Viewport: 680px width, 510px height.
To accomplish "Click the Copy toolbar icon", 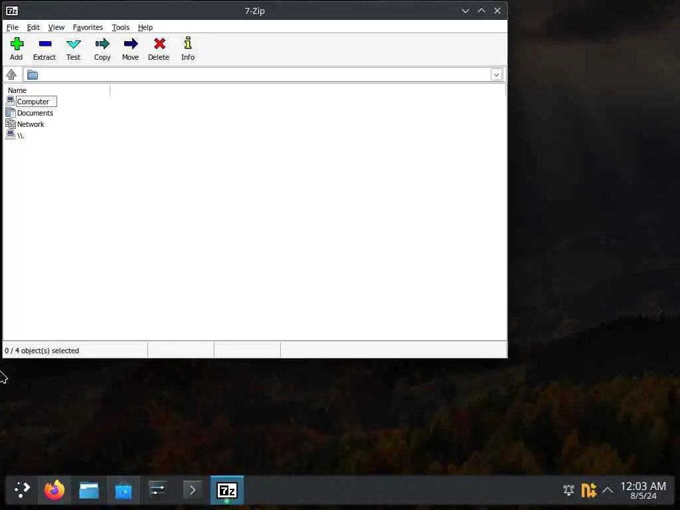I will tap(102, 48).
